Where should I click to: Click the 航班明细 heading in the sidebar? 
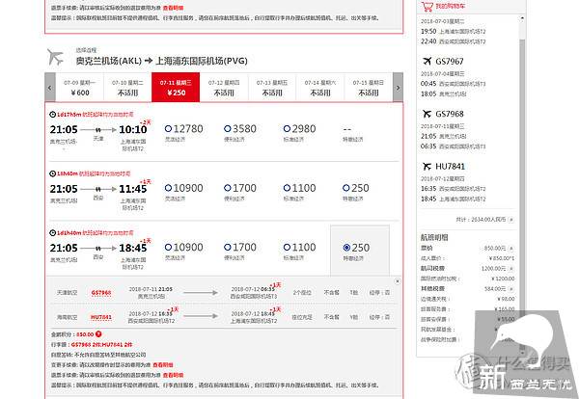pos(434,237)
